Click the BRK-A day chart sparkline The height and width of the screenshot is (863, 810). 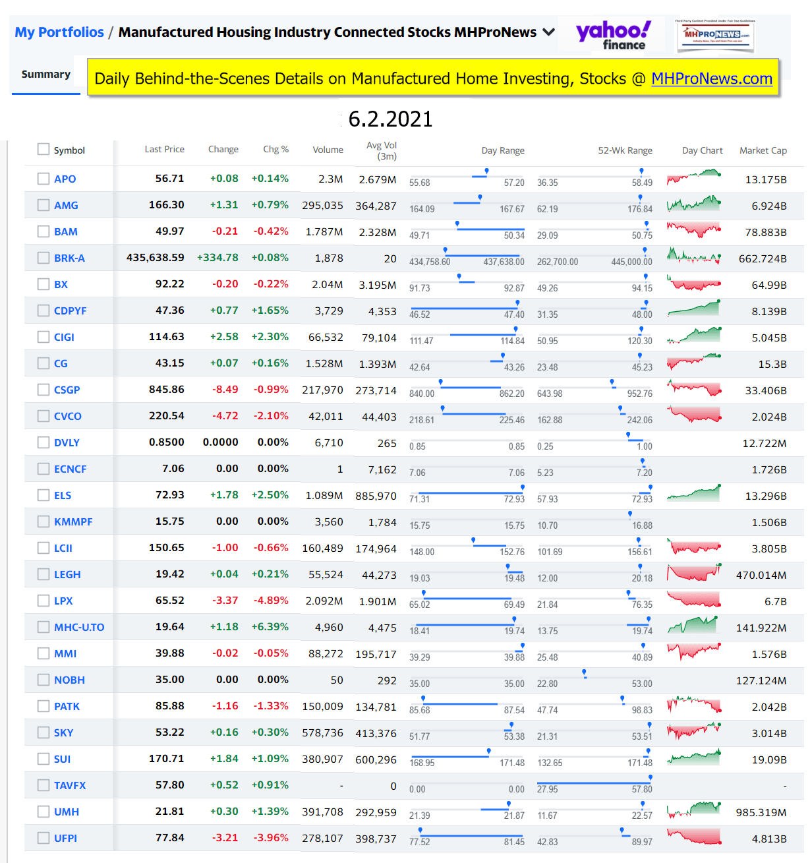coord(693,256)
